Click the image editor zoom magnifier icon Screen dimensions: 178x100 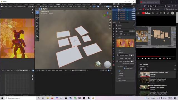coord(32,10)
